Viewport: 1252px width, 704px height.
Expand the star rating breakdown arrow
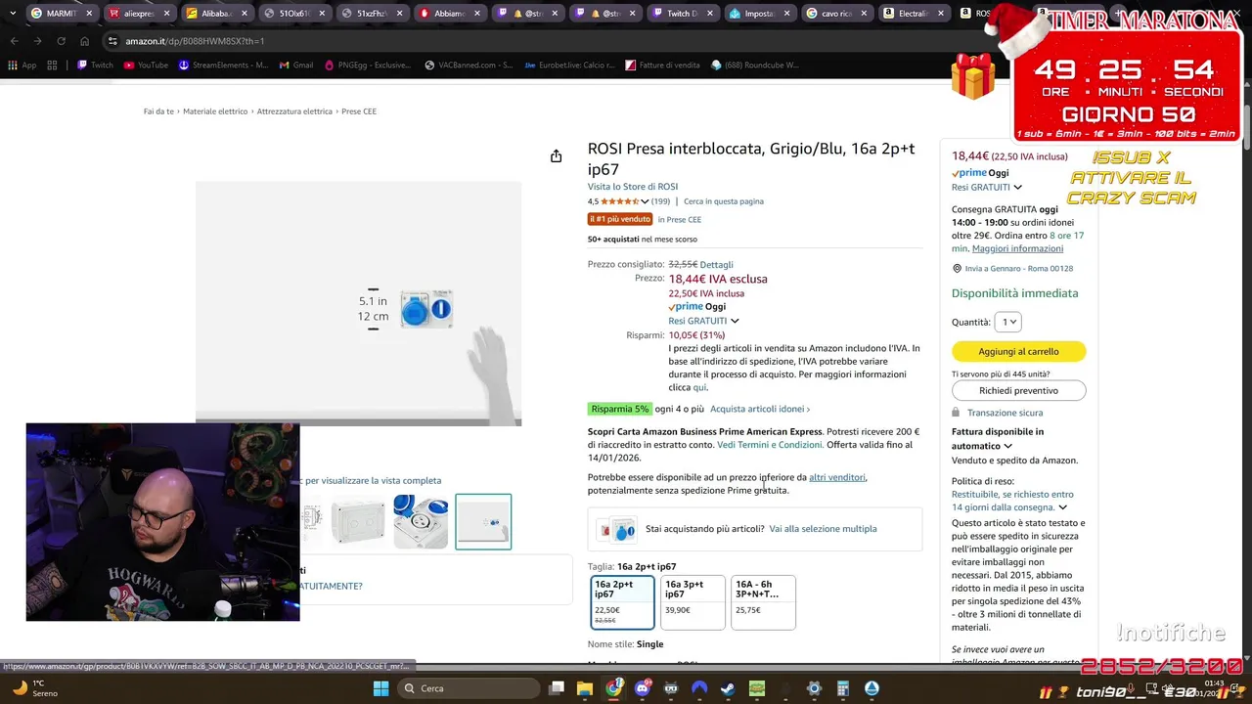pyautogui.click(x=645, y=201)
